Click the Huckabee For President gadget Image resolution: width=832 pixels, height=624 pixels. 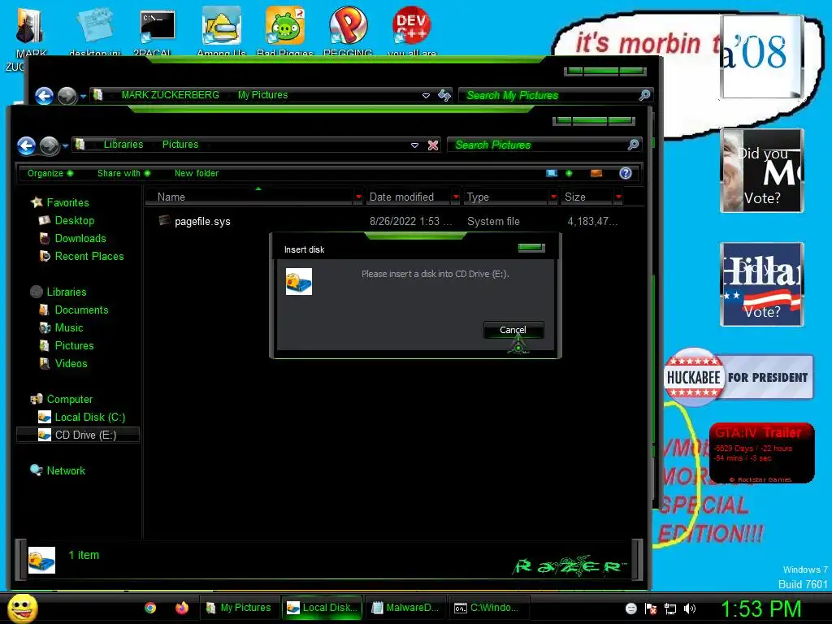click(x=739, y=377)
